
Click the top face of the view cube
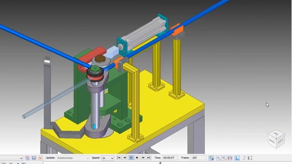click(276, 133)
